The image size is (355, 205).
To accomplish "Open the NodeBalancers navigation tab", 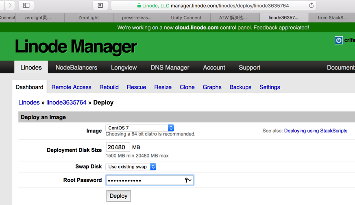I will coord(76,68).
